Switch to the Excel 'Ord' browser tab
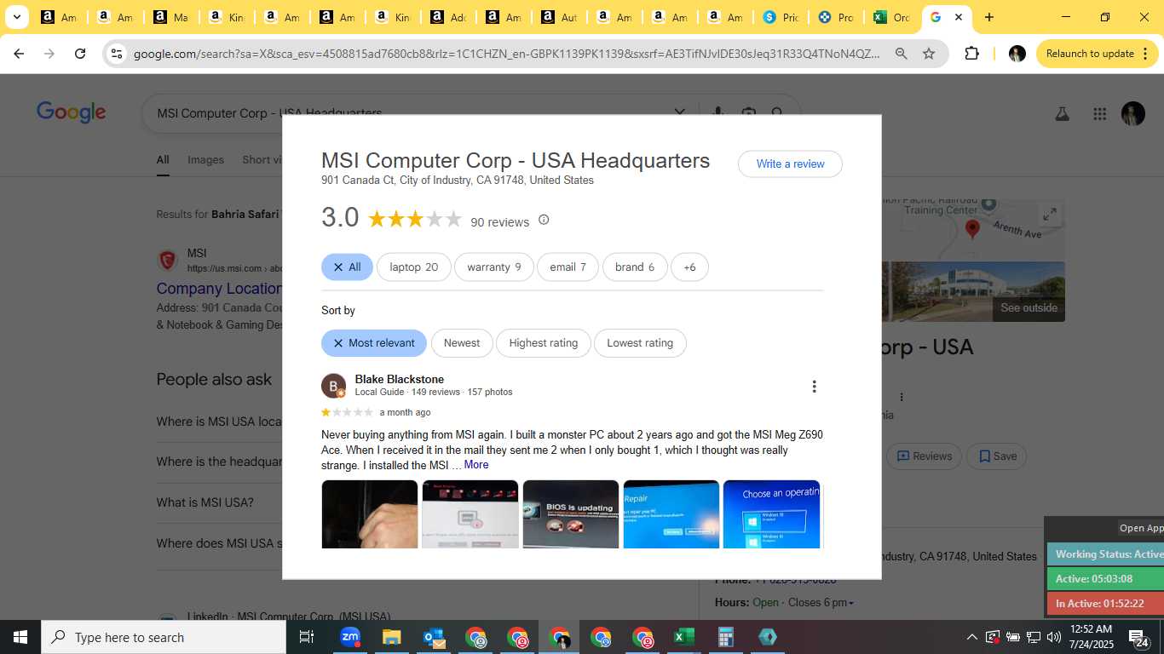1164x654 pixels. [x=891, y=17]
